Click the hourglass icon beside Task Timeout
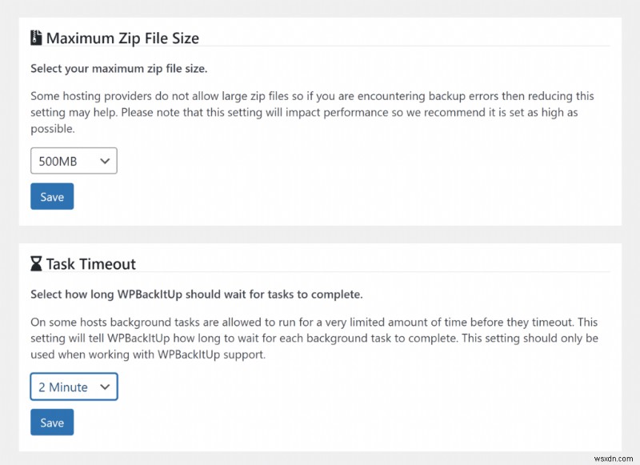Screen dimensions: 640x465 (x=36, y=264)
